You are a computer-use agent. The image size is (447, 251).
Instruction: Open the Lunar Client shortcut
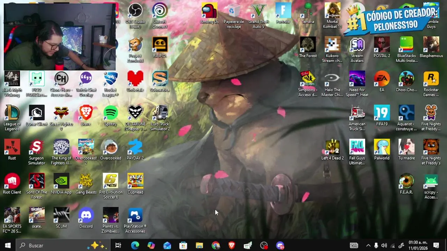coord(37,116)
